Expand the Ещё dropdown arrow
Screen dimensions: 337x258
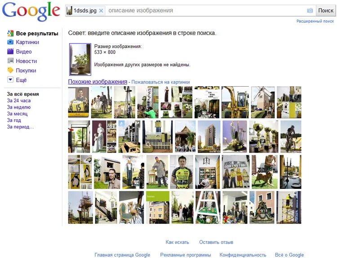[x=10, y=79]
